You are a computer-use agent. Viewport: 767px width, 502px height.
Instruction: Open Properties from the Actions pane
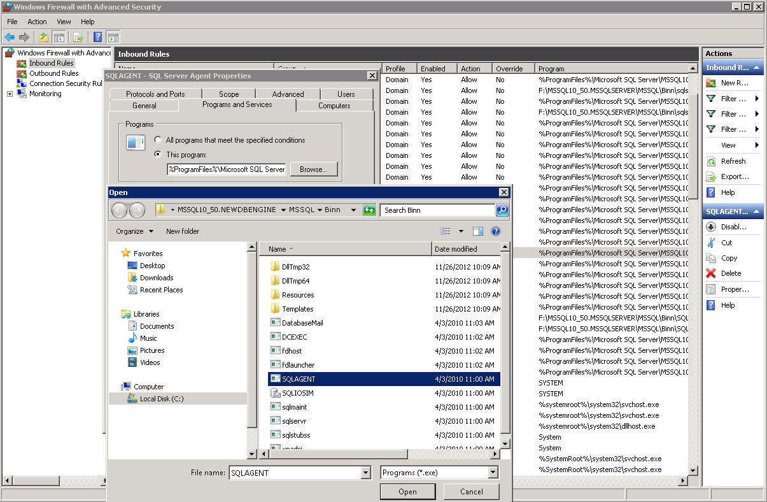(x=735, y=289)
